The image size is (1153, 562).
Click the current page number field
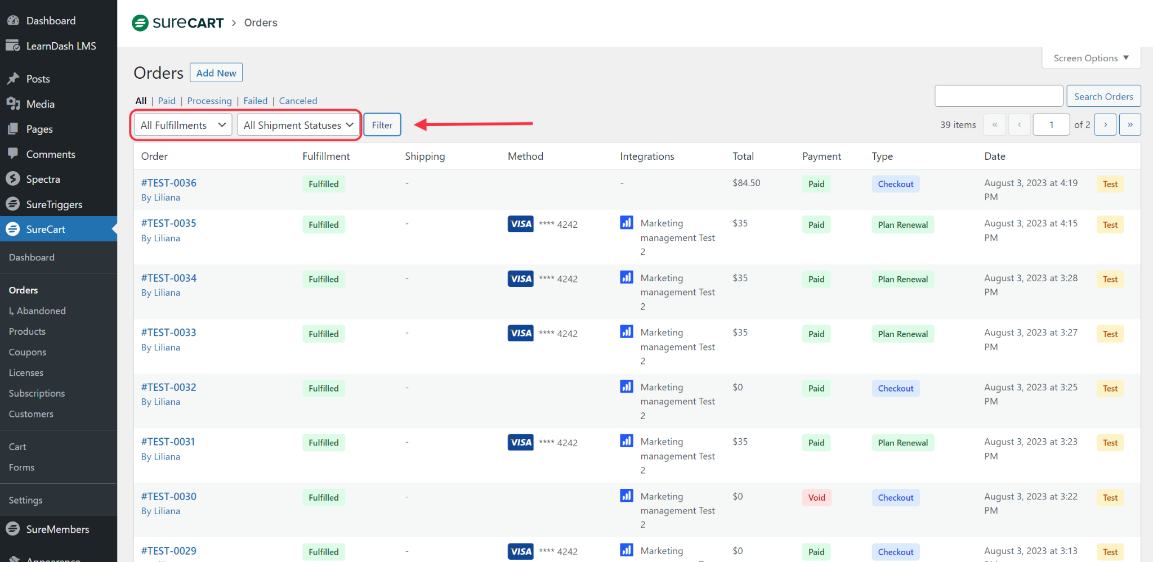tap(1051, 124)
